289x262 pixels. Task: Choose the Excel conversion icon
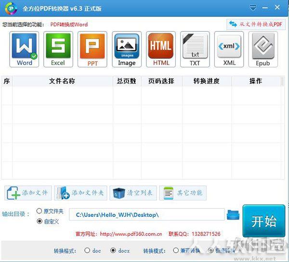(58, 49)
